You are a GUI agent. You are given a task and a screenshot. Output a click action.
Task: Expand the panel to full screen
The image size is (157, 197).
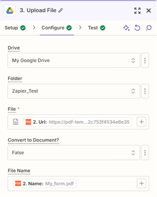138,11
